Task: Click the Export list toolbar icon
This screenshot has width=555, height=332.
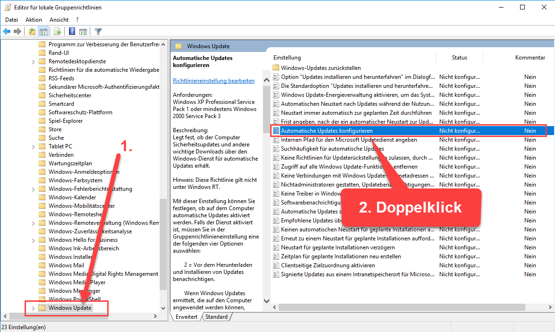Action: coord(57,32)
